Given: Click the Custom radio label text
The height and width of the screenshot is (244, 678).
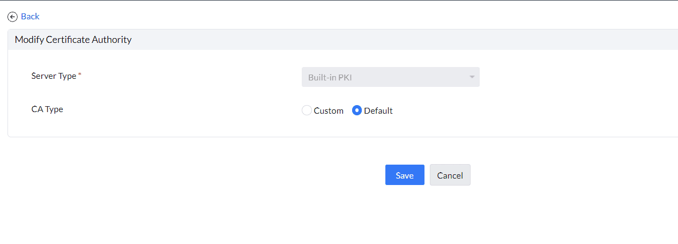Looking at the screenshot, I should pyautogui.click(x=329, y=111).
